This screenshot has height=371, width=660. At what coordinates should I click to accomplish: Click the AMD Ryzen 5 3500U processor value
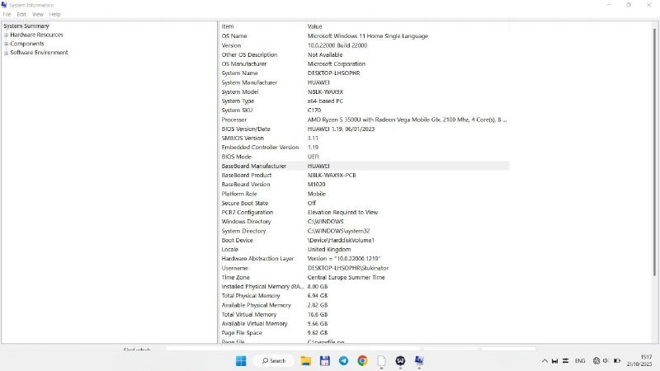(x=407, y=120)
